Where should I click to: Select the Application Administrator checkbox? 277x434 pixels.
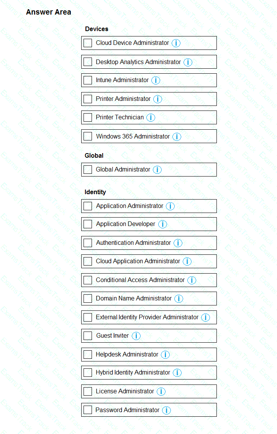[x=88, y=206]
